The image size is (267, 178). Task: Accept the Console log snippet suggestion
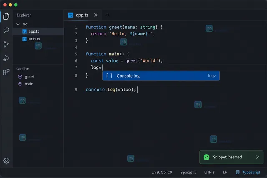point(161,76)
